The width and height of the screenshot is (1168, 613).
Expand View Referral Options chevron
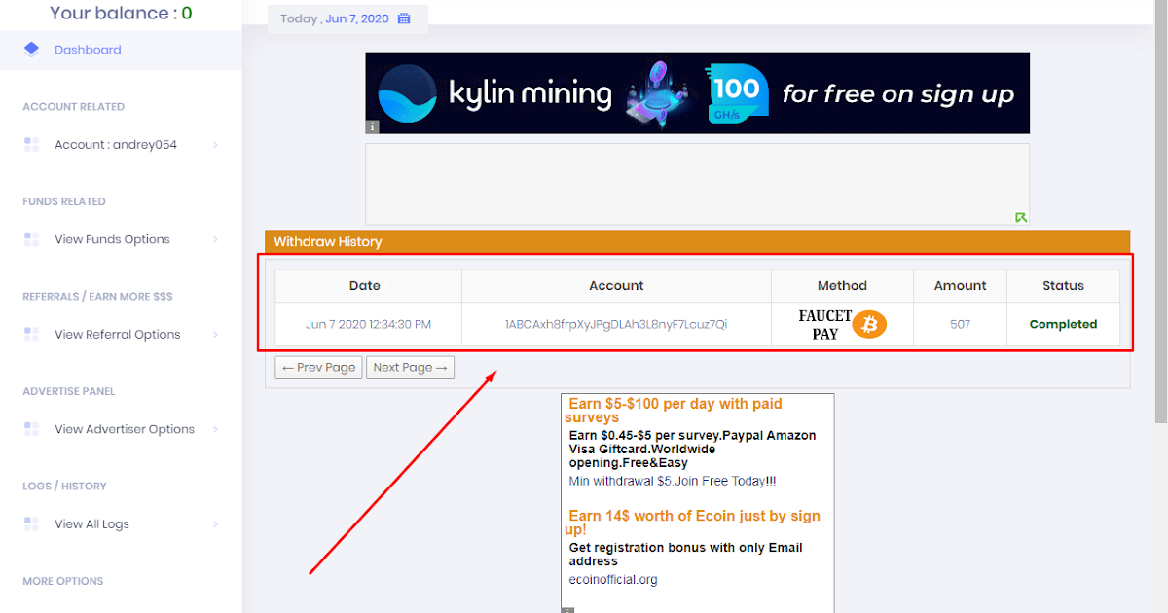point(215,335)
